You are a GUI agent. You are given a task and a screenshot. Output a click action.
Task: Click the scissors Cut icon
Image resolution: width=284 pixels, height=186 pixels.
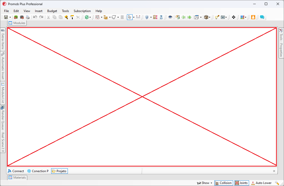point(48,17)
